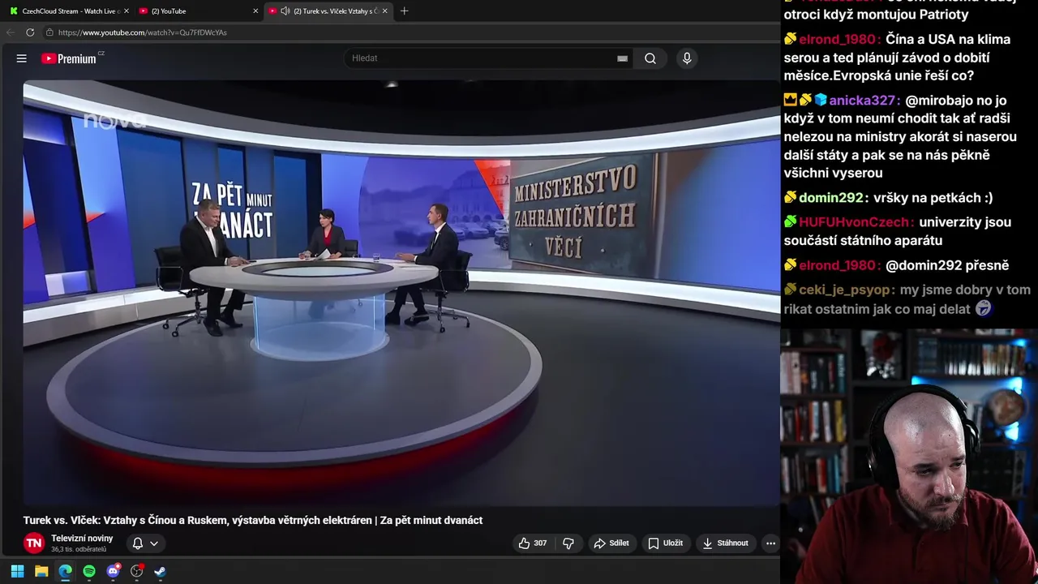Image resolution: width=1038 pixels, height=584 pixels.
Task: View site info lock icon in address bar
Action: tap(49, 32)
